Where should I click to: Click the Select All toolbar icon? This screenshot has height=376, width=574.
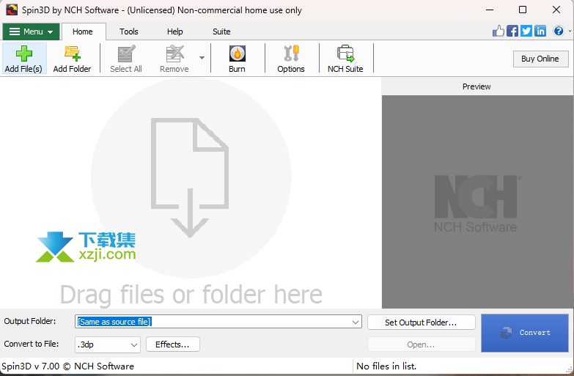pos(126,54)
